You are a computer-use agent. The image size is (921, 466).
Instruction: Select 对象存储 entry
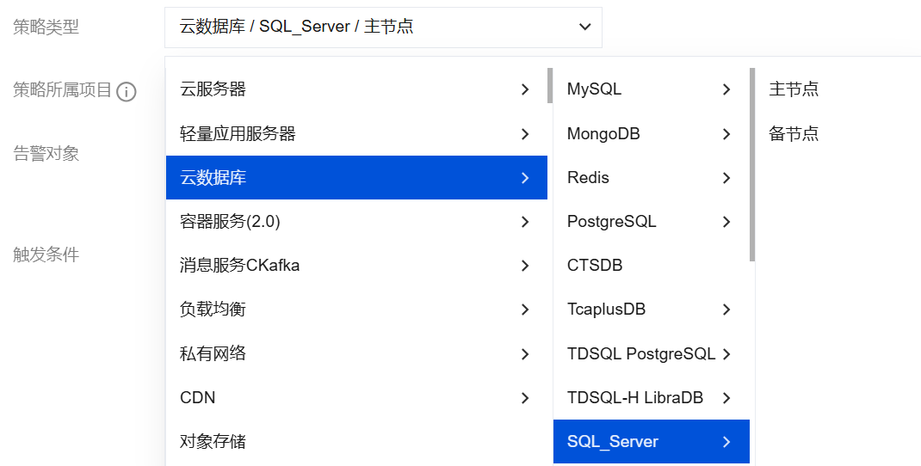[356, 441]
